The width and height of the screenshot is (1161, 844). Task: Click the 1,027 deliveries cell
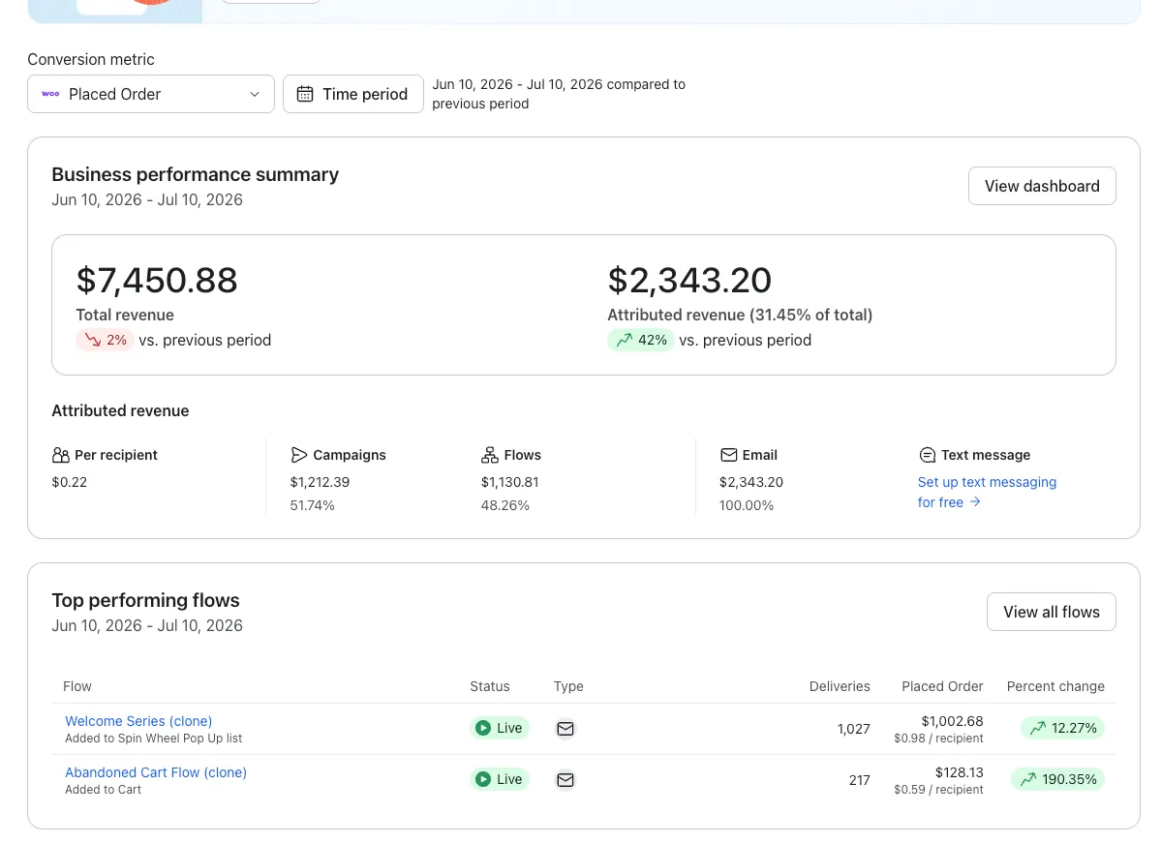pos(854,729)
